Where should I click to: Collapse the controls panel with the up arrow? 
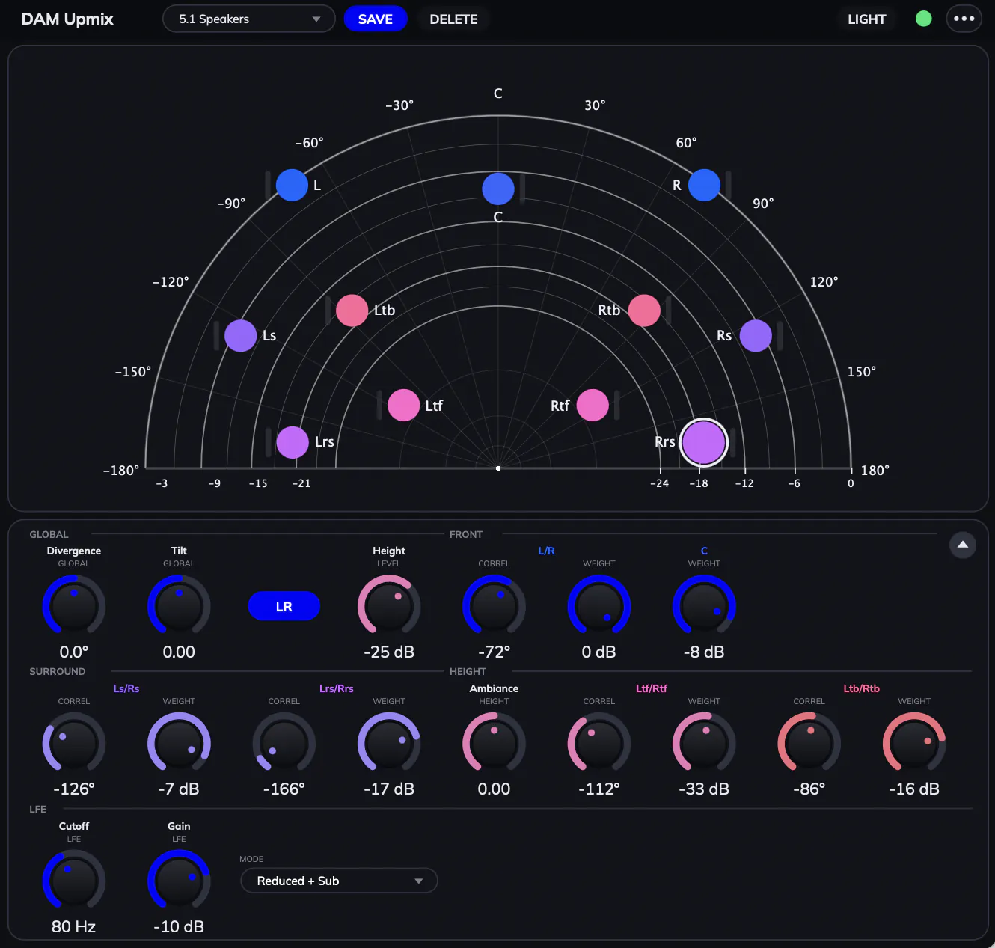tap(963, 545)
